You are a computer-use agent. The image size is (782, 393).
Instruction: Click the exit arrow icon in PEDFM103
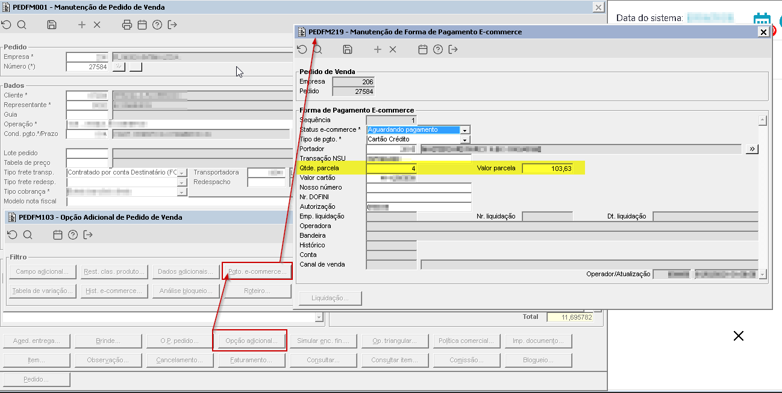coord(88,235)
